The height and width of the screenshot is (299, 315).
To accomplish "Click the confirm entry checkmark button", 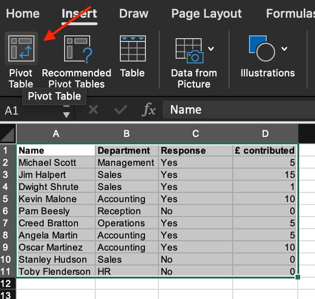I will [x=120, y=110].
